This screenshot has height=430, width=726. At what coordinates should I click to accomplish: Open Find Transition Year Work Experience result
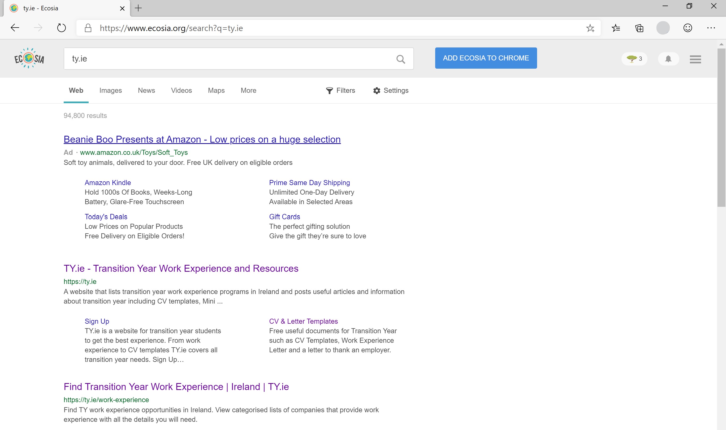click(x=176, y=387)
